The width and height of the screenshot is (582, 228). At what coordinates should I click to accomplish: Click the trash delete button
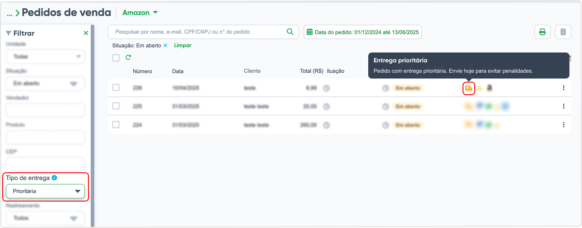[563, 32]
